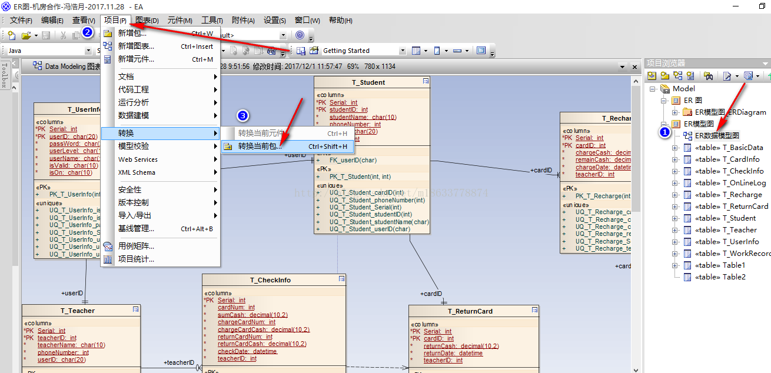Choose 新增元件... menu entry
Viewport: 771px width, 373px height.
tap(160, 59)
